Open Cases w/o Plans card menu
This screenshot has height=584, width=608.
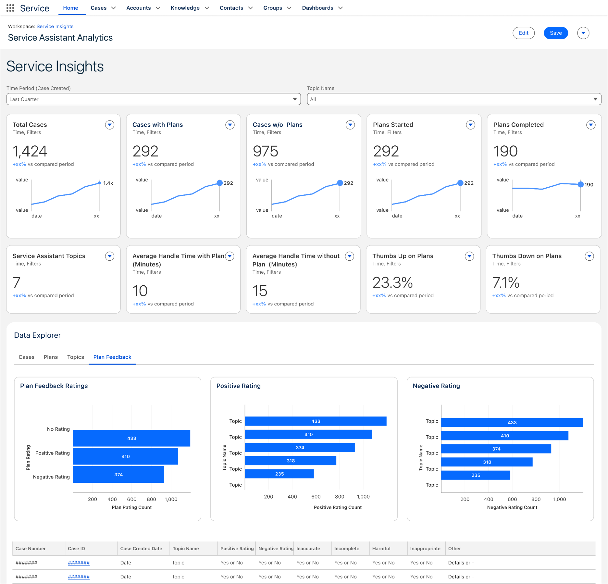(x=350, y=125)
